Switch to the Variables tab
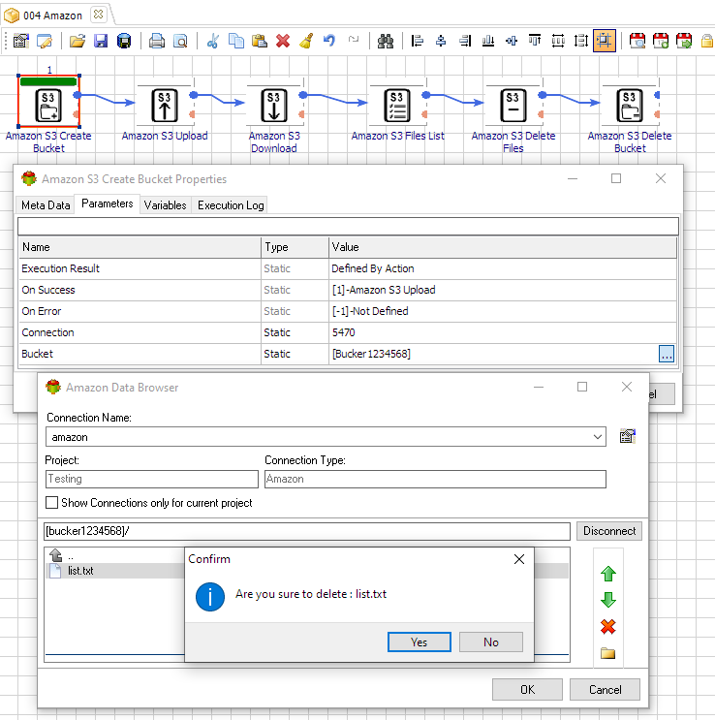Image resolution: width=715 pixels, height=720 pixels. point(165,205)
